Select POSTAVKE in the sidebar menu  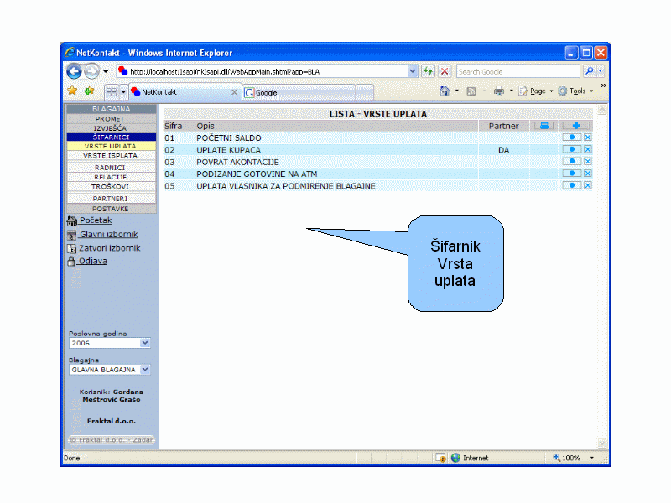(112, 208)
